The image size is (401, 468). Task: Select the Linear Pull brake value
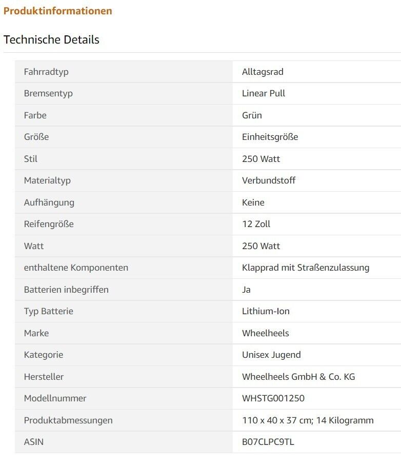tap(264, 93)
